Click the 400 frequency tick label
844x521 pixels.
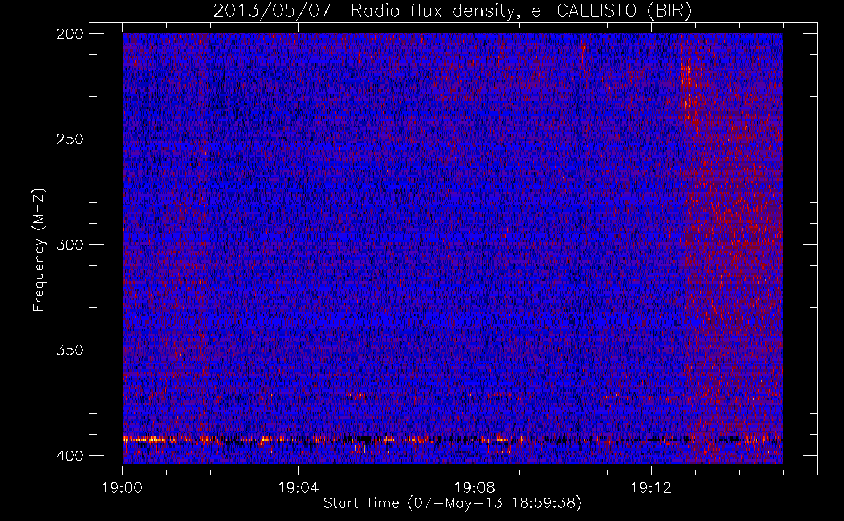69,455
